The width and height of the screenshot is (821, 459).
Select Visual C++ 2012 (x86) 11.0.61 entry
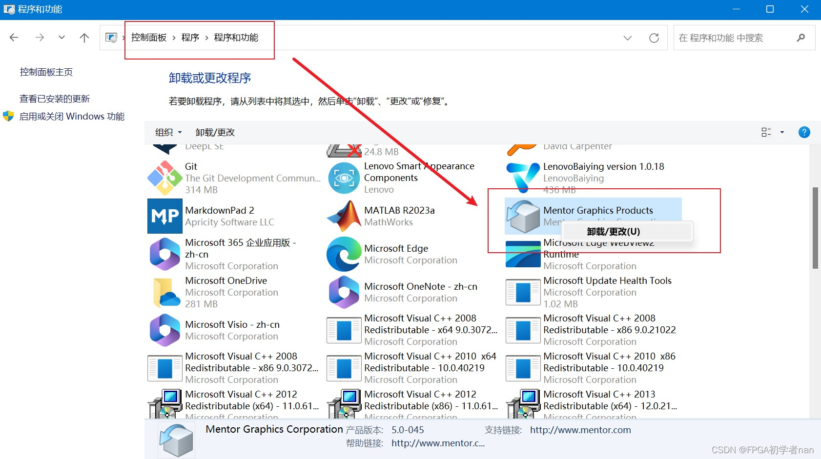pos(431,400)
